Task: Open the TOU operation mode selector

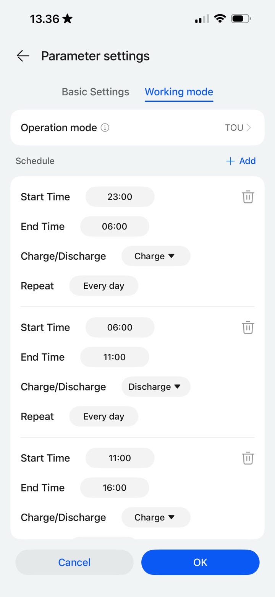Action: click(238, 128)
